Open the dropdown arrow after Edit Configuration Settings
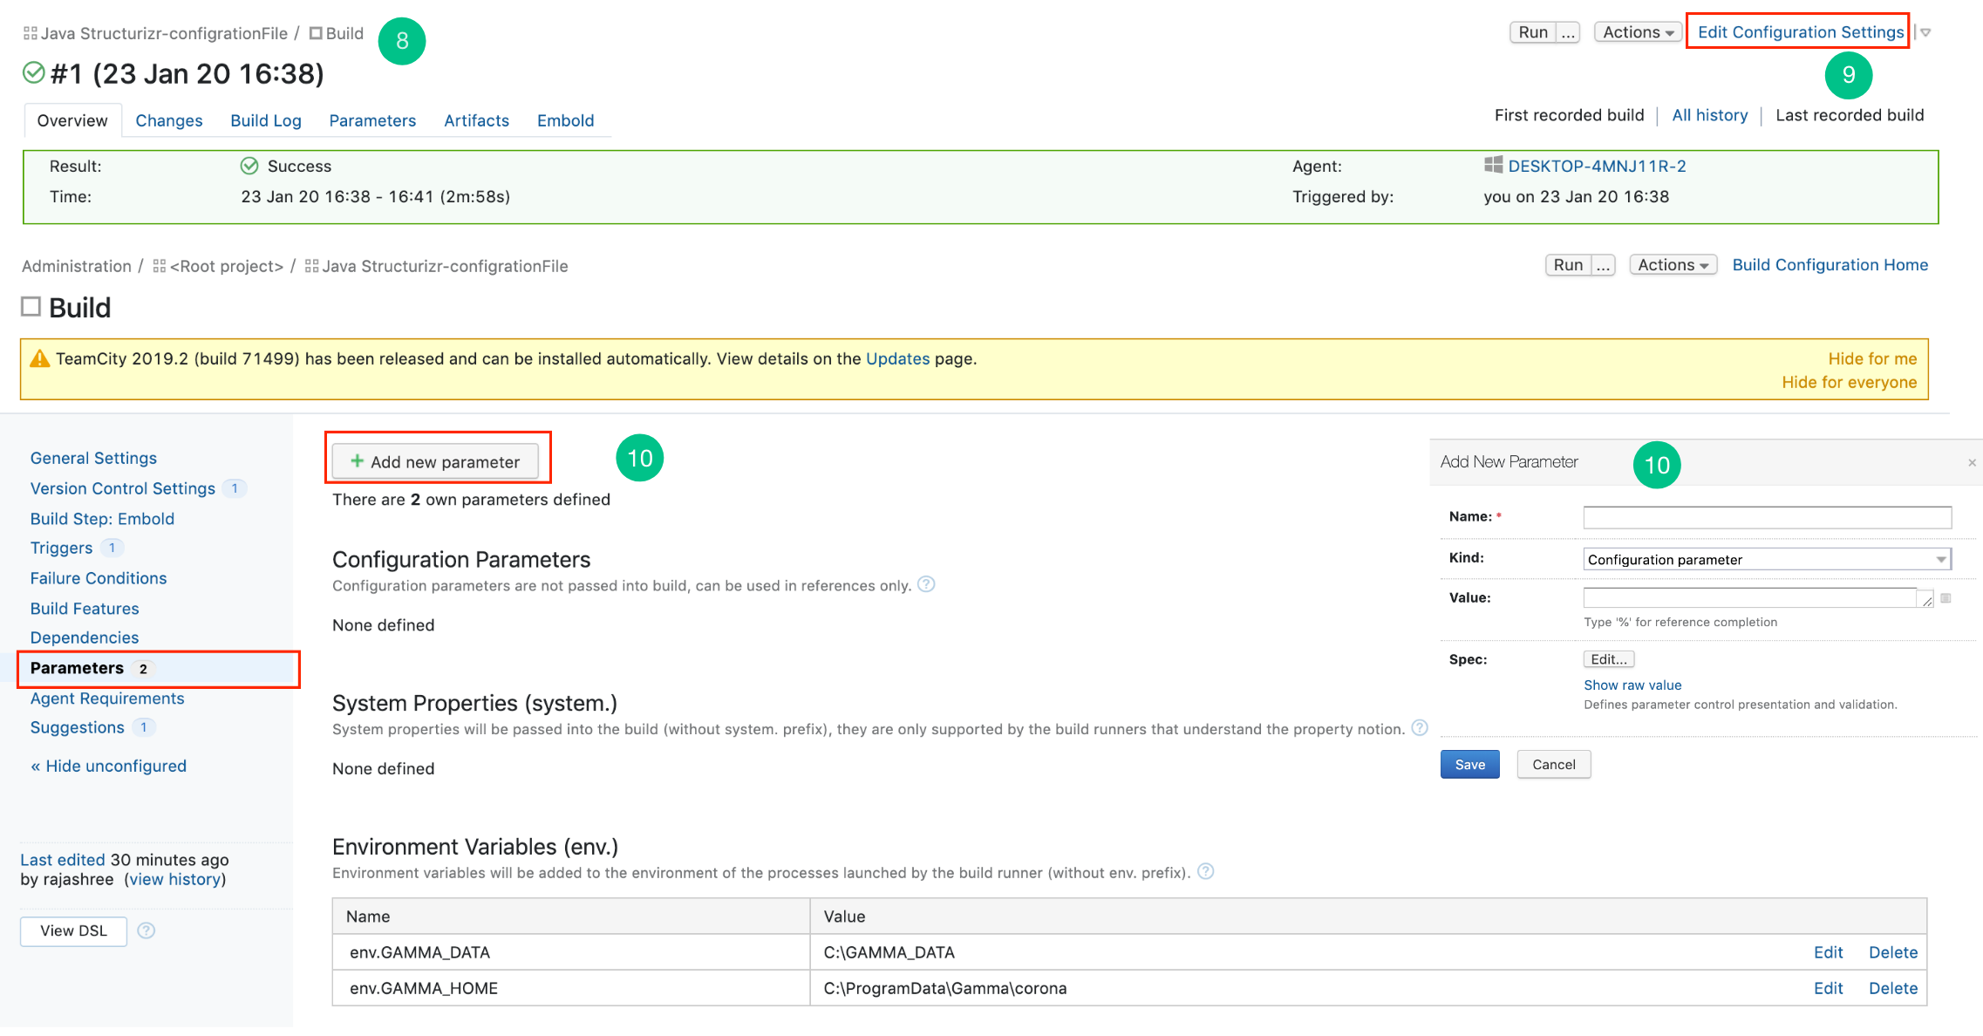The height and width of the screenshot is (1036, 1983). pyautogui.click(x=1925, y=33)
